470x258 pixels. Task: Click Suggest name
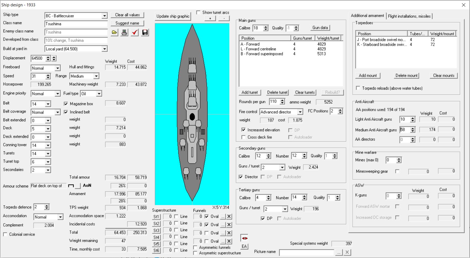(x=128, y=23)
